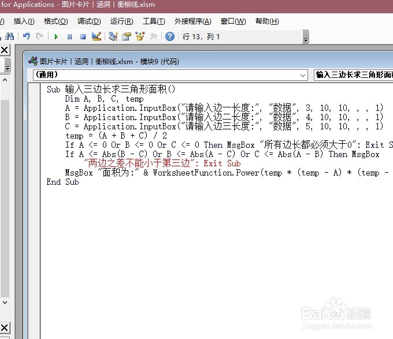Open the procedure dropdown 输入三边长求三角形面积
The image size is (393, 339).
coord(353,75)
